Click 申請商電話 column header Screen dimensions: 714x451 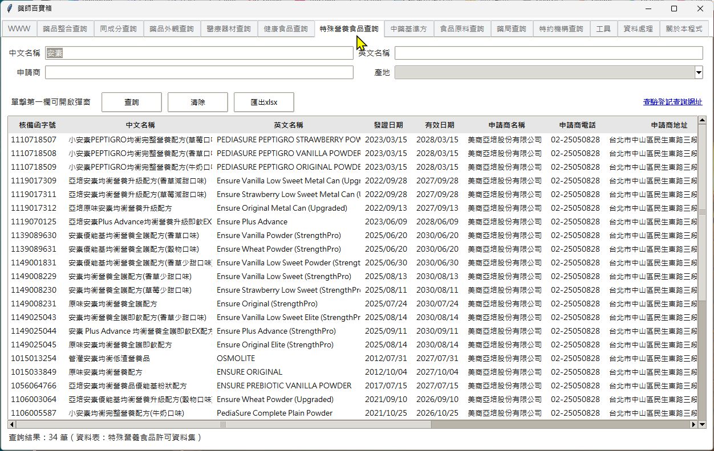tap(577, 125)
